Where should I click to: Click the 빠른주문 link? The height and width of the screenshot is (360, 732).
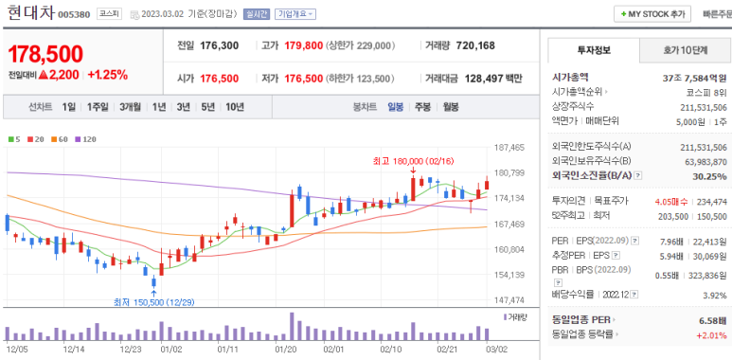(717, 14)
